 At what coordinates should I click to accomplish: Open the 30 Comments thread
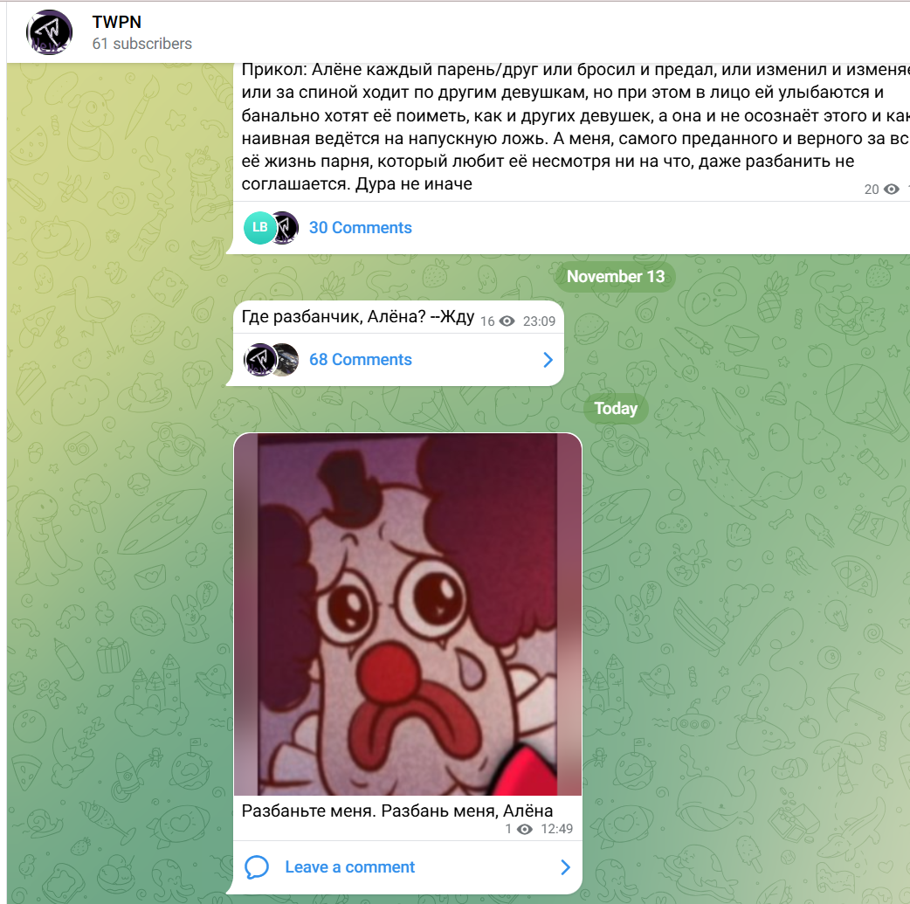click(360, 228)
